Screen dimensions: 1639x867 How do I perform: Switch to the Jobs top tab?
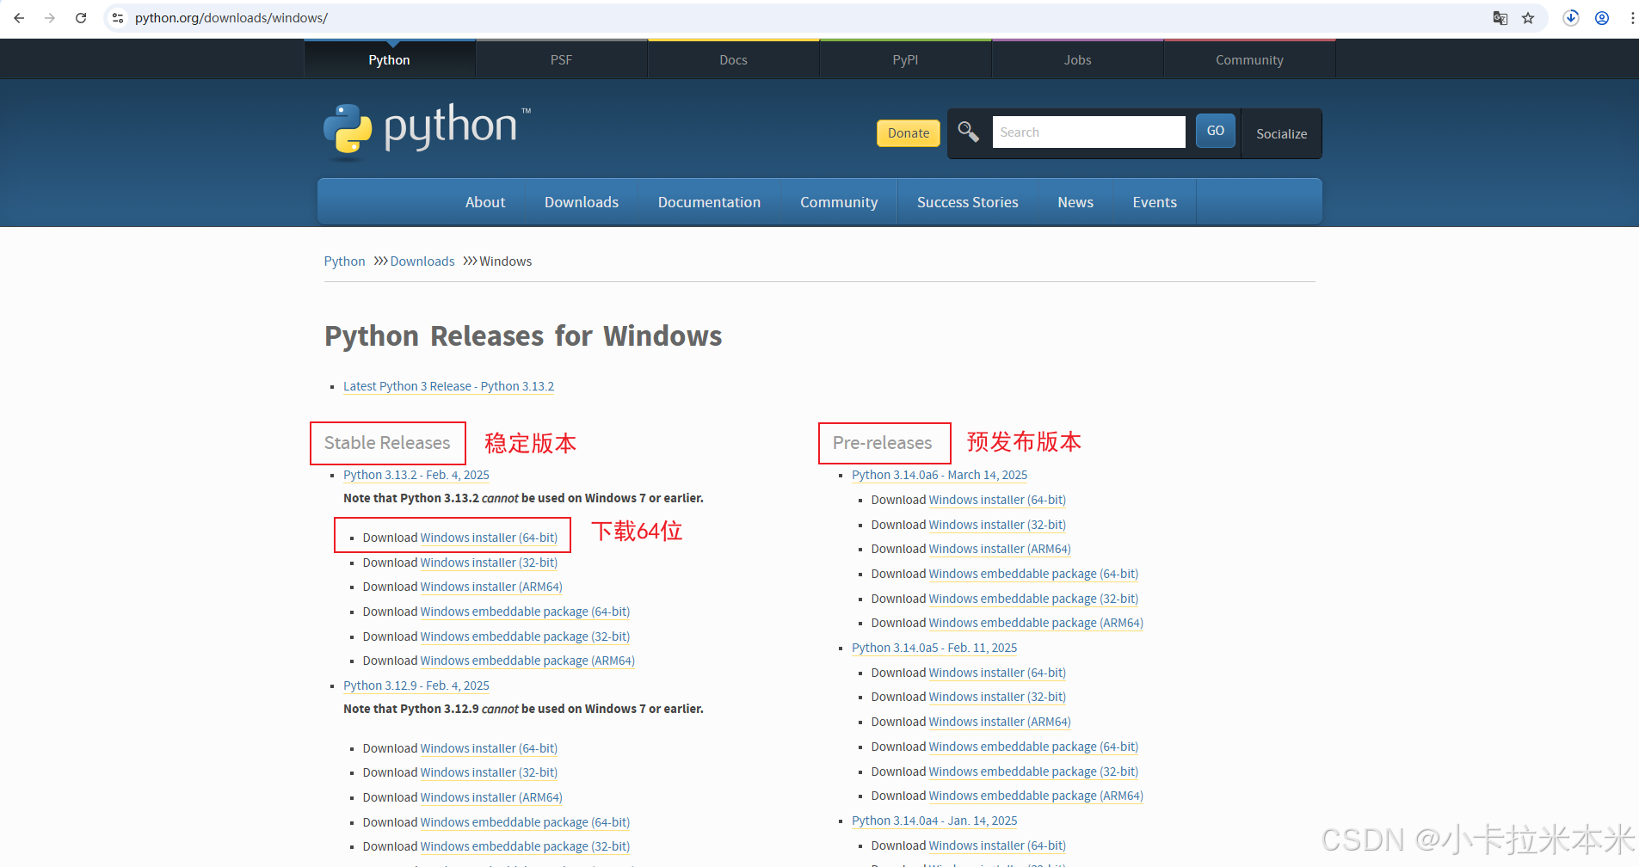click(x=1078, y=59)
